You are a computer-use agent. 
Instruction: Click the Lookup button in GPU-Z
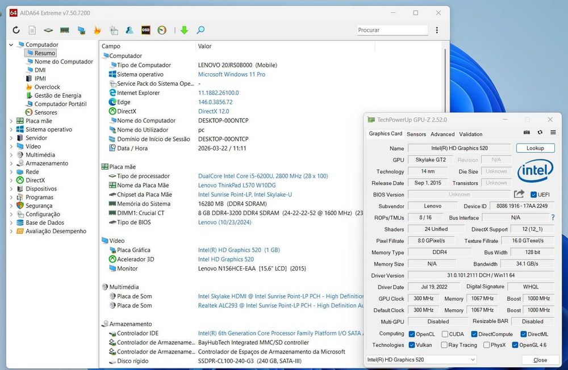[535, 148]
